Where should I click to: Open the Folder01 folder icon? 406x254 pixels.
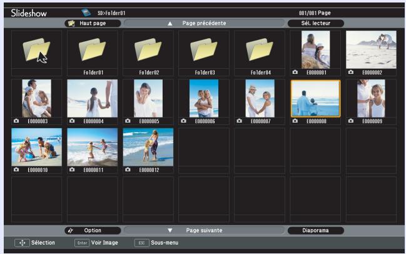tap(92, 49)
